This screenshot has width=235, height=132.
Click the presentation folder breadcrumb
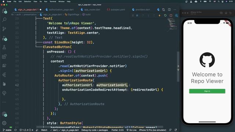(30, 15)
